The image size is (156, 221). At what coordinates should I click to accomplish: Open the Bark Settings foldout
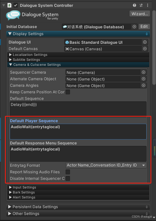pyautogui.click(x=10, y=192)
